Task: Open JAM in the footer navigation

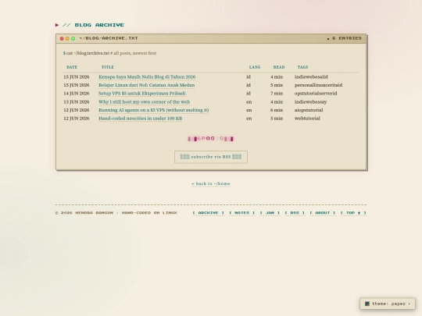Action: 270,213
